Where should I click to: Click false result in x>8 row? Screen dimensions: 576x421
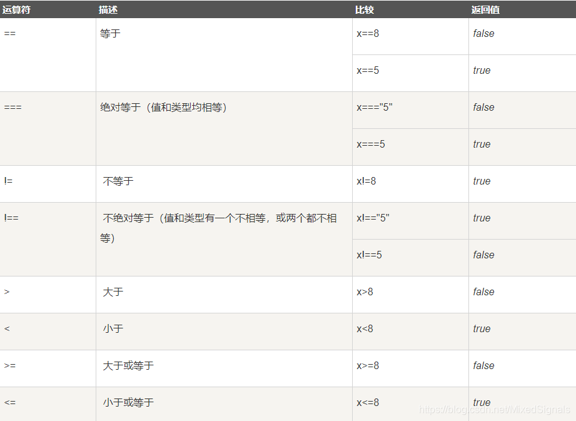[522, 295]
